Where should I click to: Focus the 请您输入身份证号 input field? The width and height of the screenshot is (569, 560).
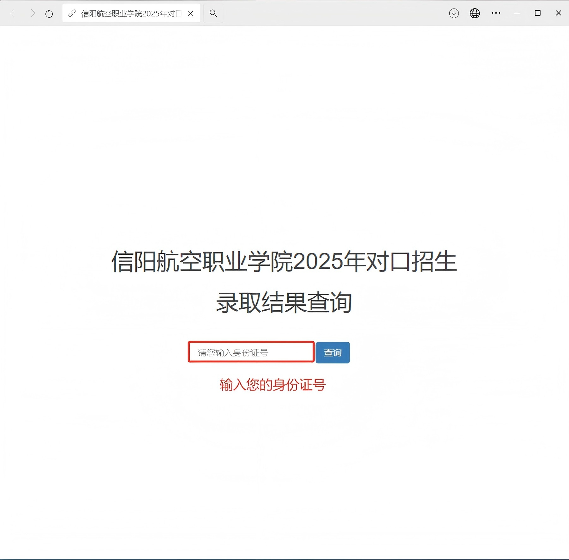251,352
